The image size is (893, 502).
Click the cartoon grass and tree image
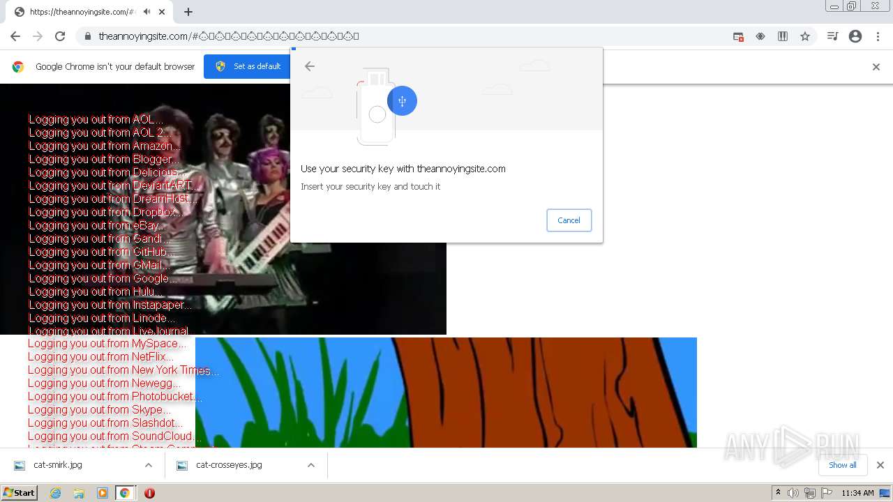click(446, 393)
